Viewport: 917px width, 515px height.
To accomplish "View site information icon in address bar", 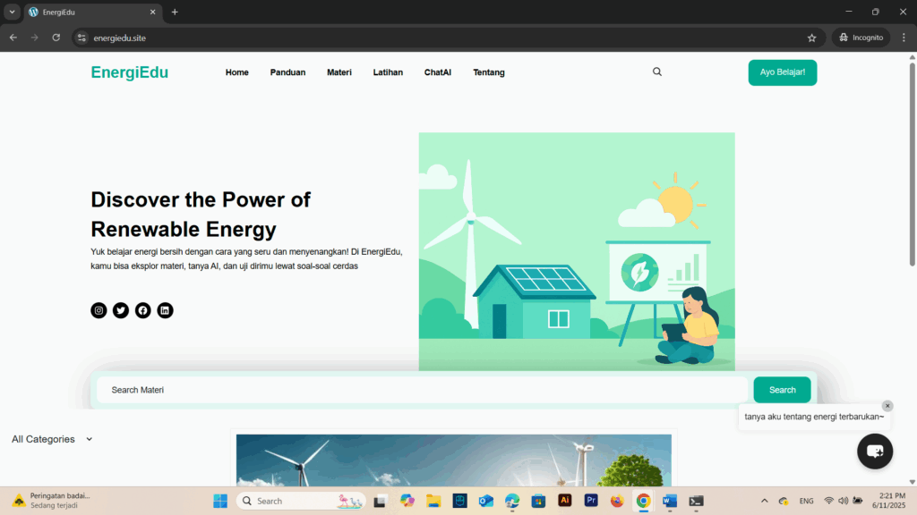I will click(81, 38).
